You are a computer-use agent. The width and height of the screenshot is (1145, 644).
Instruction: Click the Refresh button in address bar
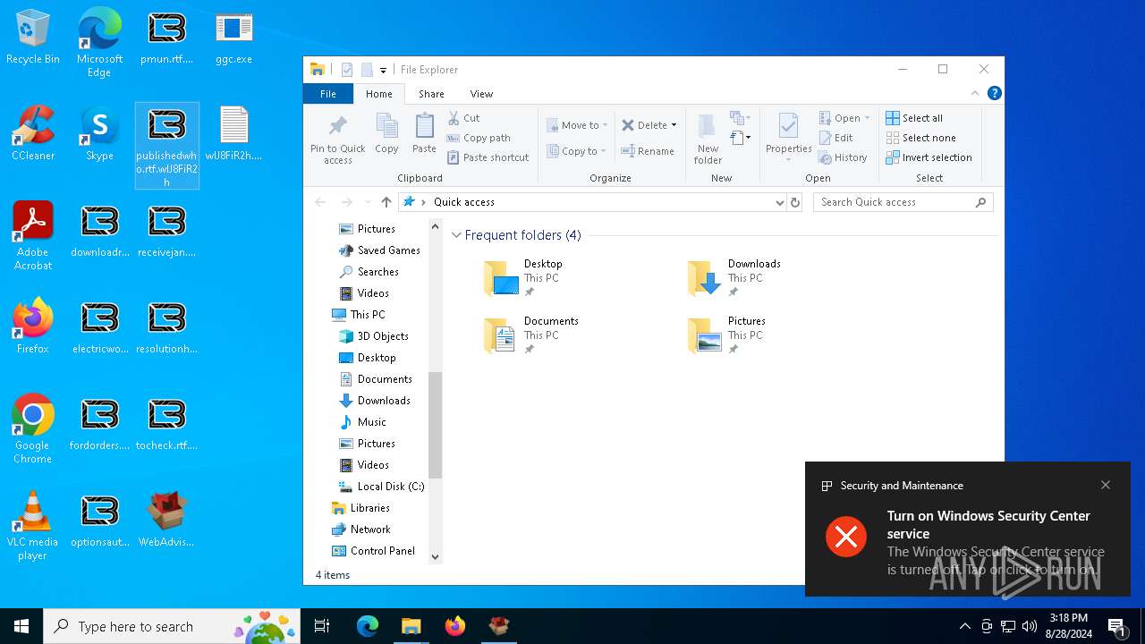(x=794, y=202)
